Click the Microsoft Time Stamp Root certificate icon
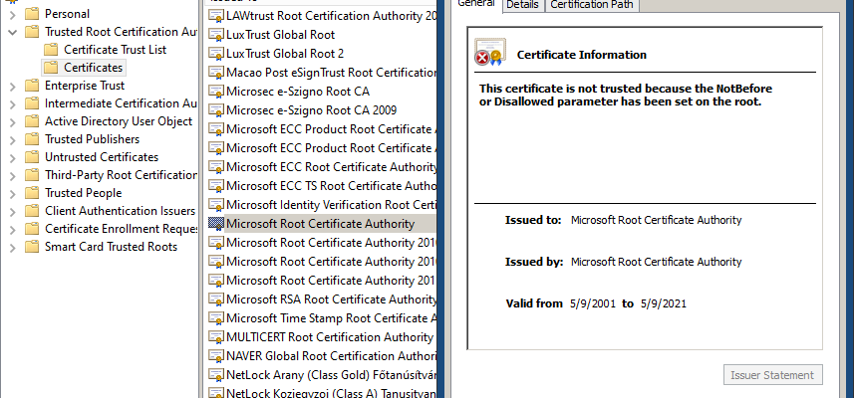Viewport: 855px width, 398px height. [x=216, y=318]
